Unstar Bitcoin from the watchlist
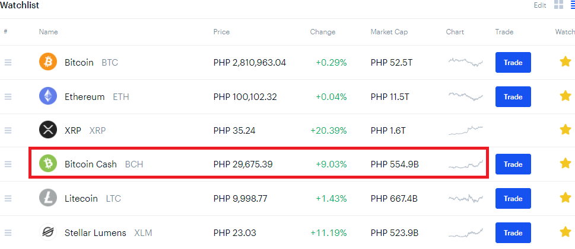Viewport: 575px width, 249px height. [566, 62]
